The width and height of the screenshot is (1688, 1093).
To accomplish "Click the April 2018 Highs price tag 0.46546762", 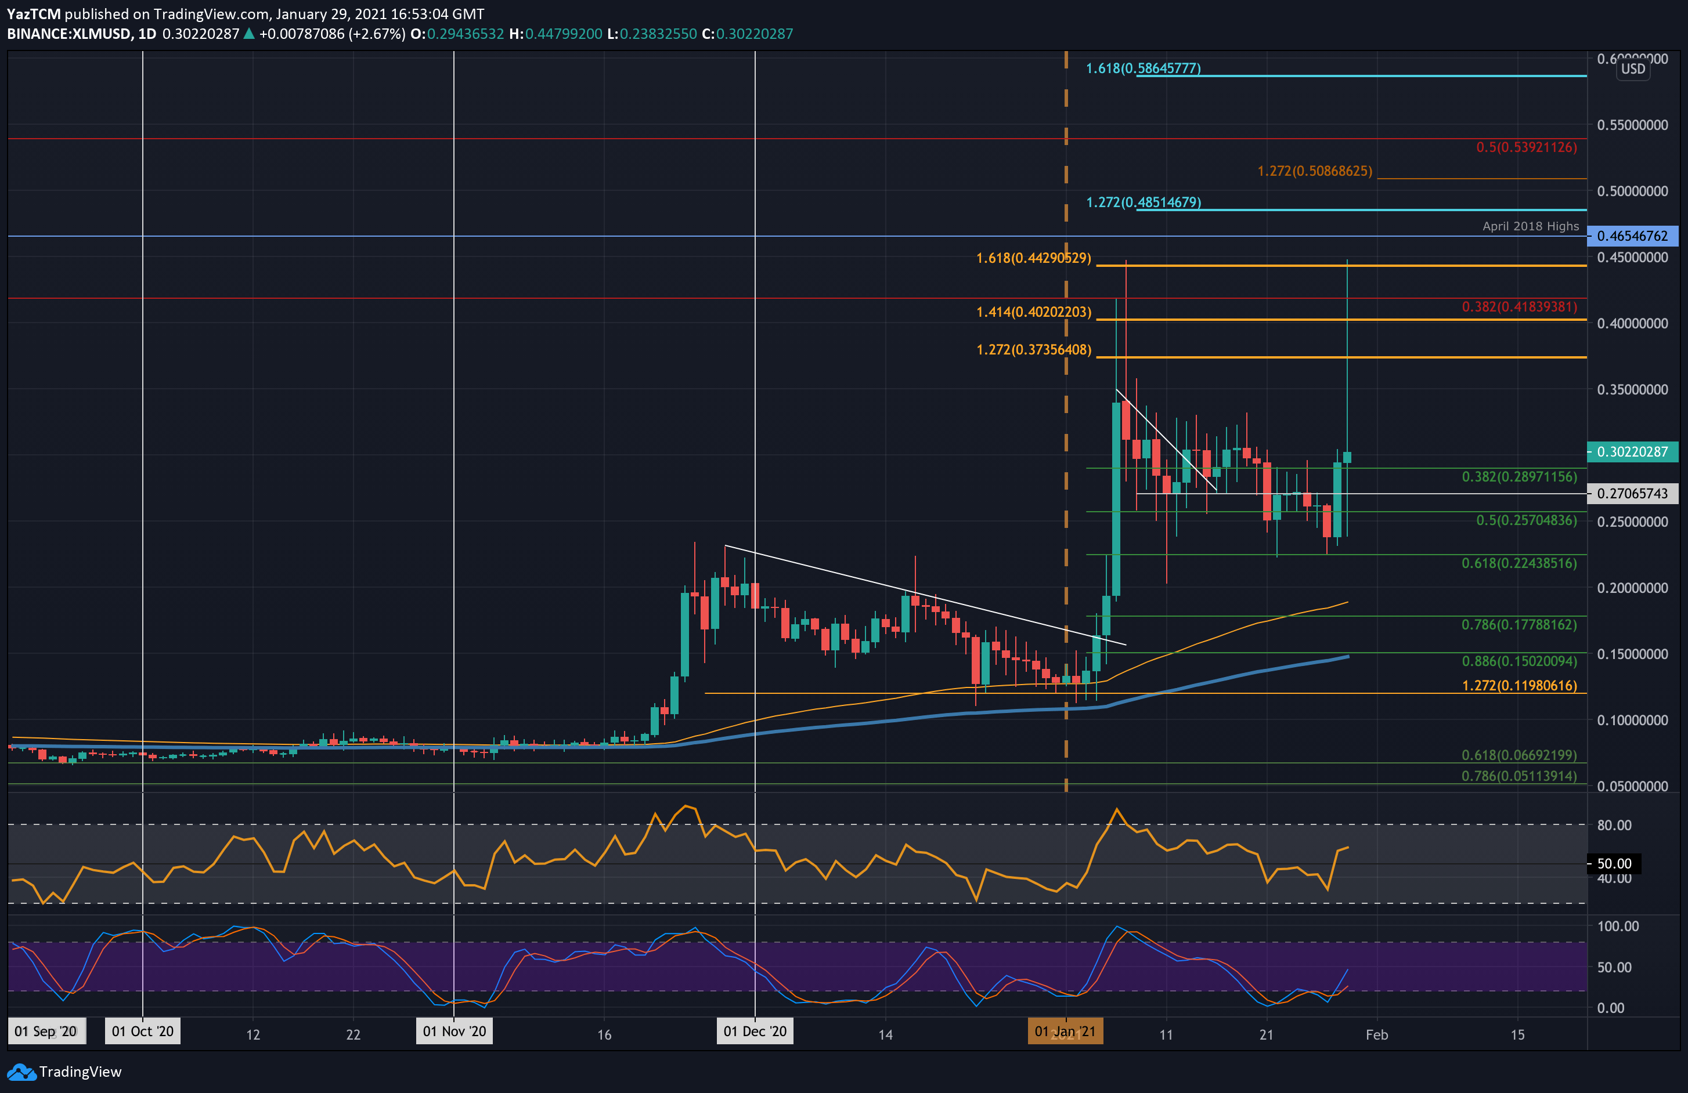I will (x=1633, y=236).
